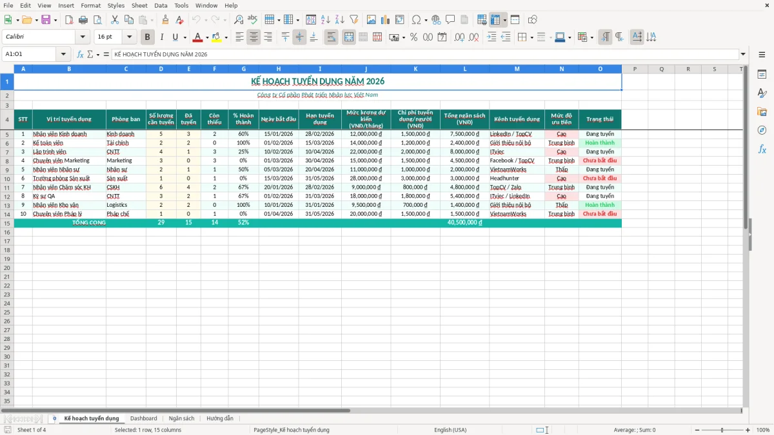The width and height of the screenshot is (774, 435).
Task: Toggle Italic formatting
Action: pos(162,37)
